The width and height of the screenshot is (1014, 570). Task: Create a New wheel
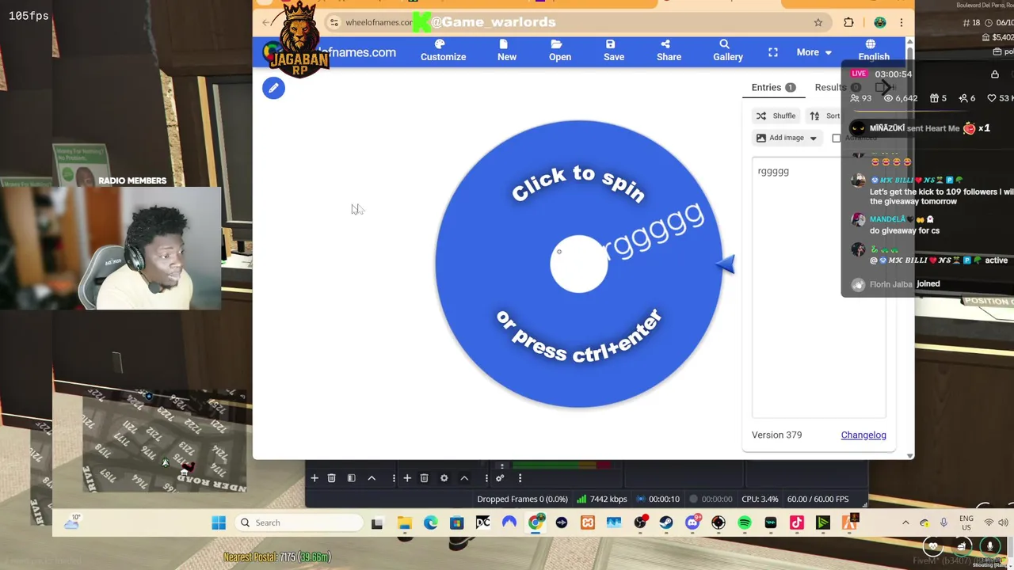point(507,50)
